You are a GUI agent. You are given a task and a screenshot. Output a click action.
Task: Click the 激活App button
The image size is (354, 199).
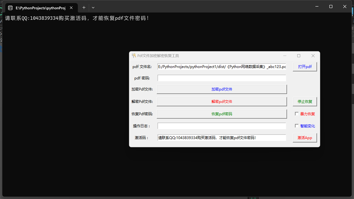tap(305, 138)
